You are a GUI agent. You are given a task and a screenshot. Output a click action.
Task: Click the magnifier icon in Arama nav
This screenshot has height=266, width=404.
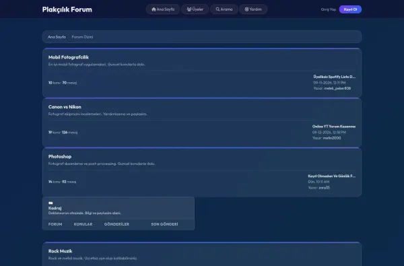pos(217,9)
